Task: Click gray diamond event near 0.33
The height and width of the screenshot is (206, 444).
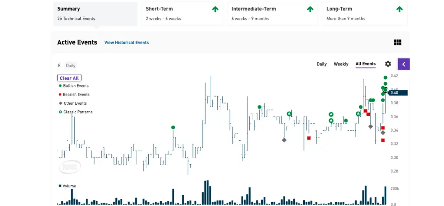Action: [284, 140]
